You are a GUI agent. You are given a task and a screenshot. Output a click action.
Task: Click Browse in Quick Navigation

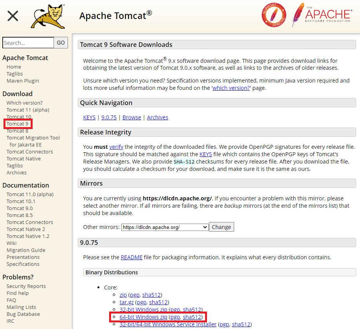[x=132, y=117]
